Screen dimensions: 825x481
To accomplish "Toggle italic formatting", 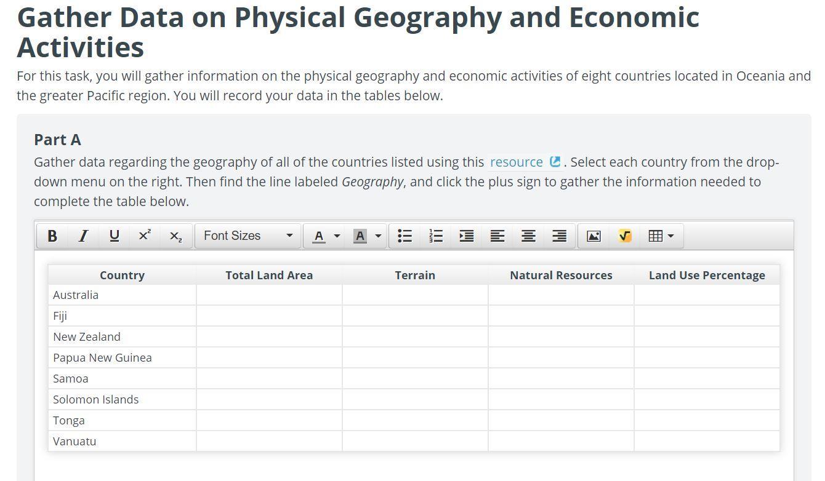I will click(83, 236).
